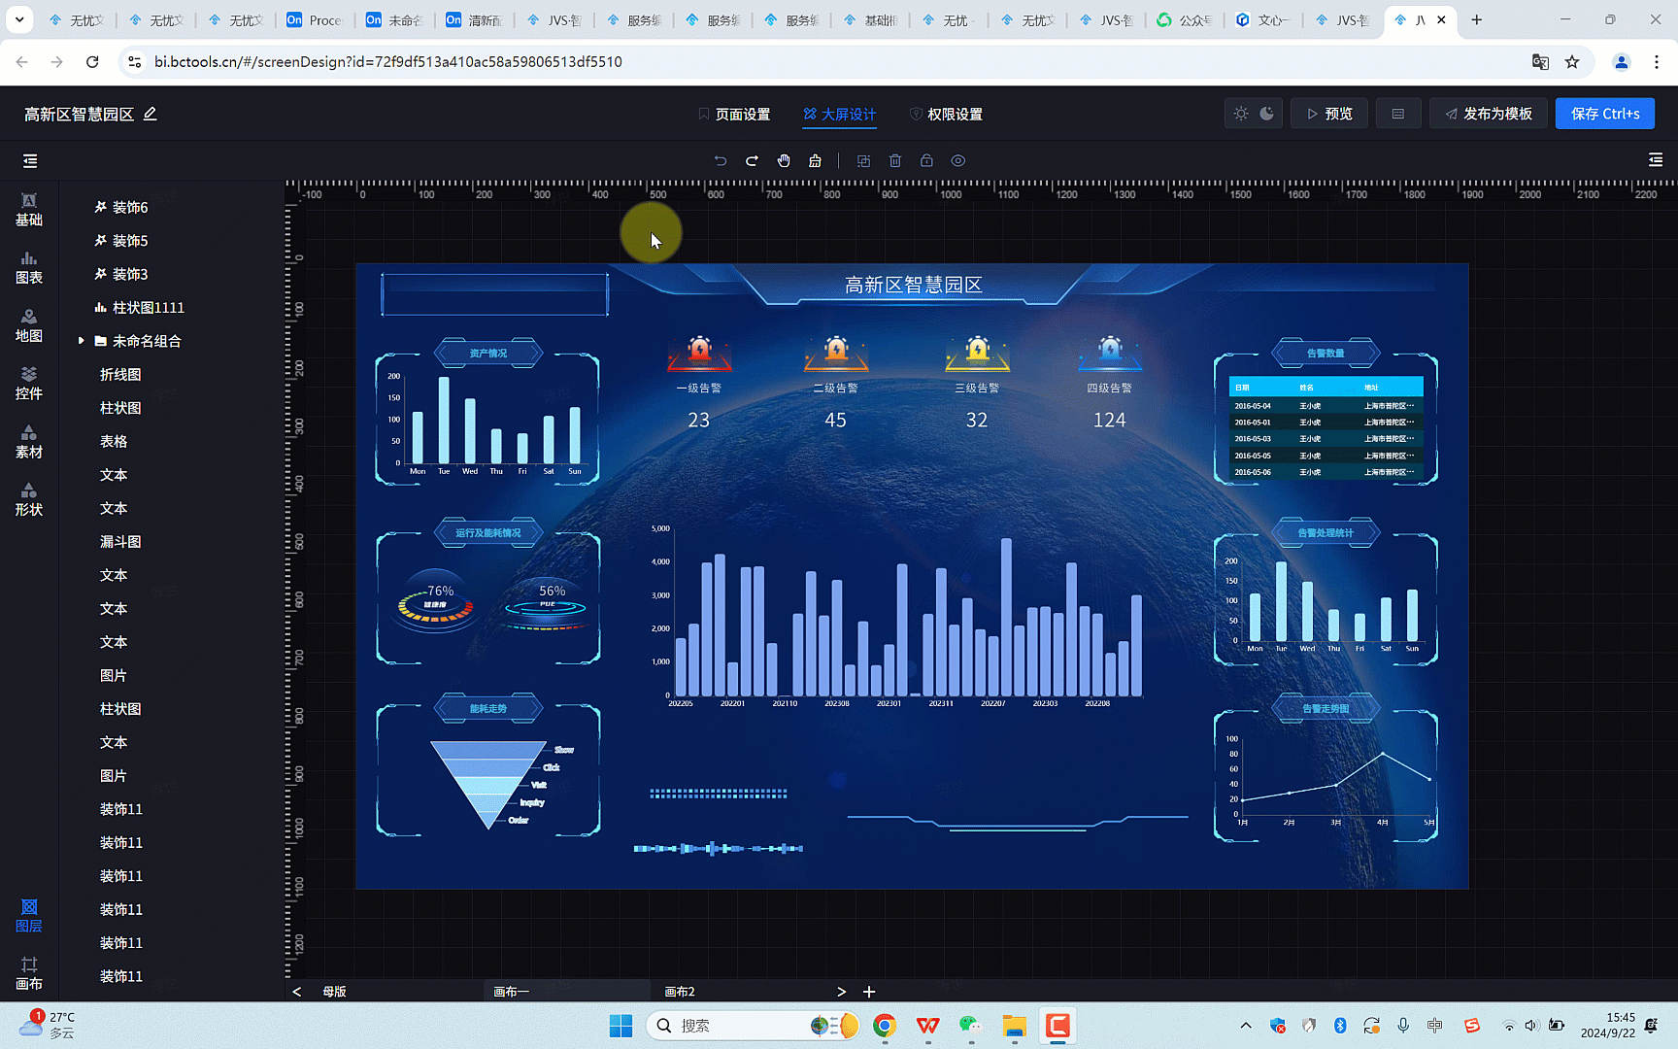This screenshot has width=1678, height=1049.
Task: Select the 母版 canvas tab
Action: point(335,992)
